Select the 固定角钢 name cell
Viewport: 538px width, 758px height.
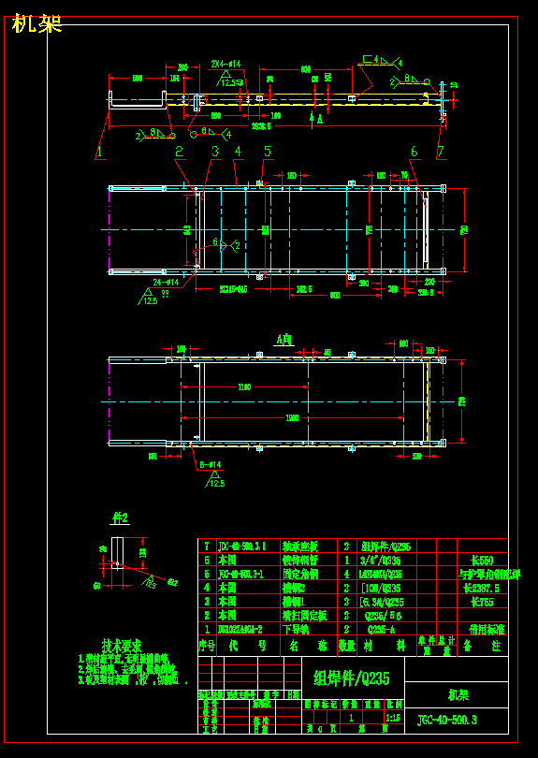click(300, 574)
